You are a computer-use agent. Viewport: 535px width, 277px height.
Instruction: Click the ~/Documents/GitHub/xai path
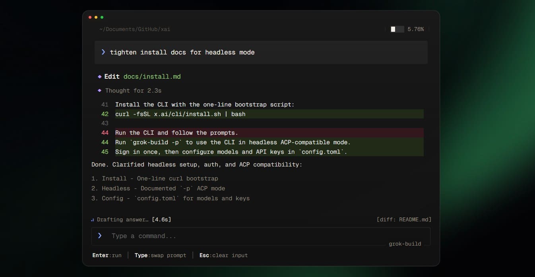click(135, 29)
